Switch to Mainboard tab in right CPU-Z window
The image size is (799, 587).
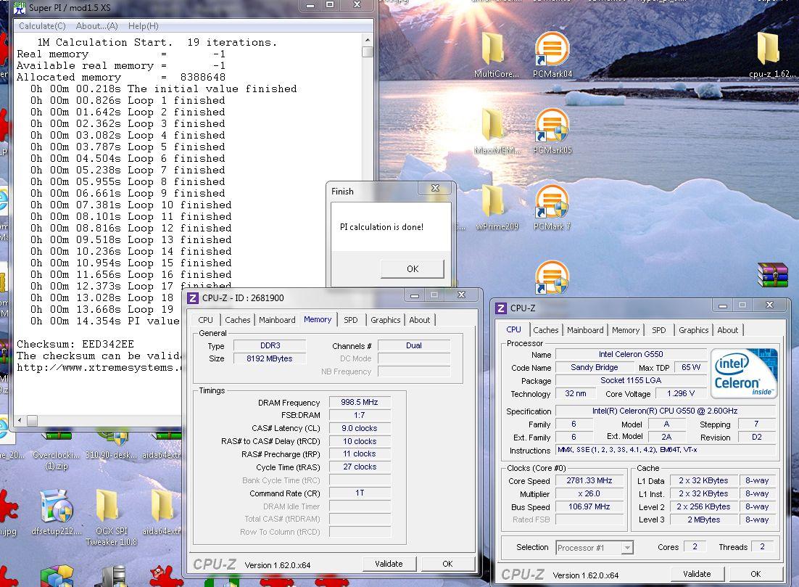pyautogui.click(x=585, y=330)
